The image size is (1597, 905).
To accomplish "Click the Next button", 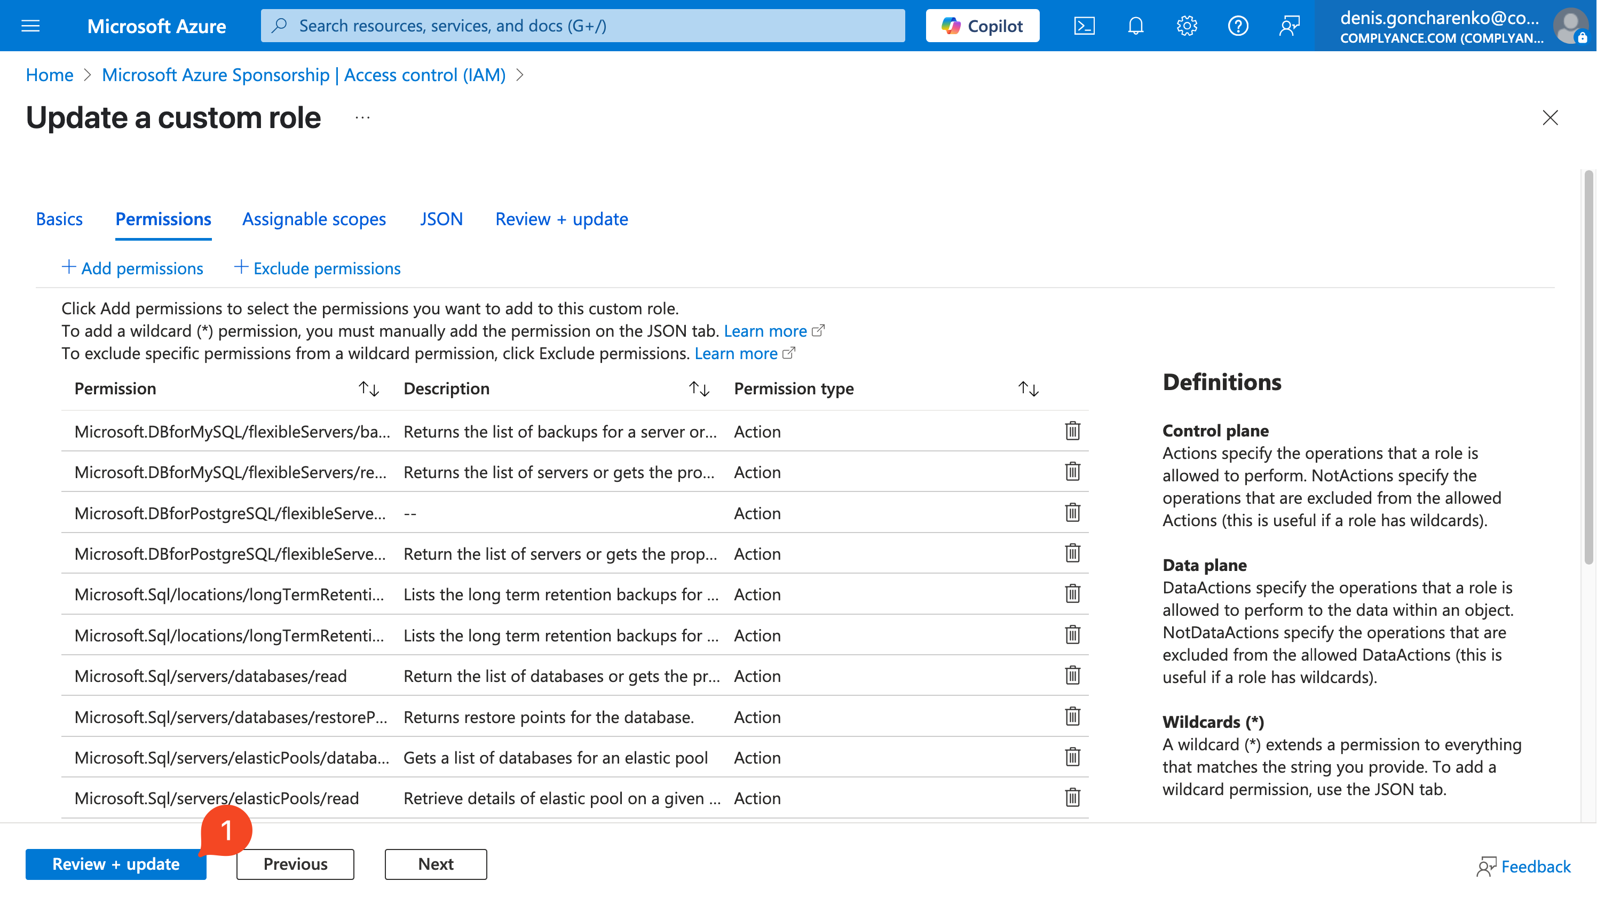I will tap(436, 864).
